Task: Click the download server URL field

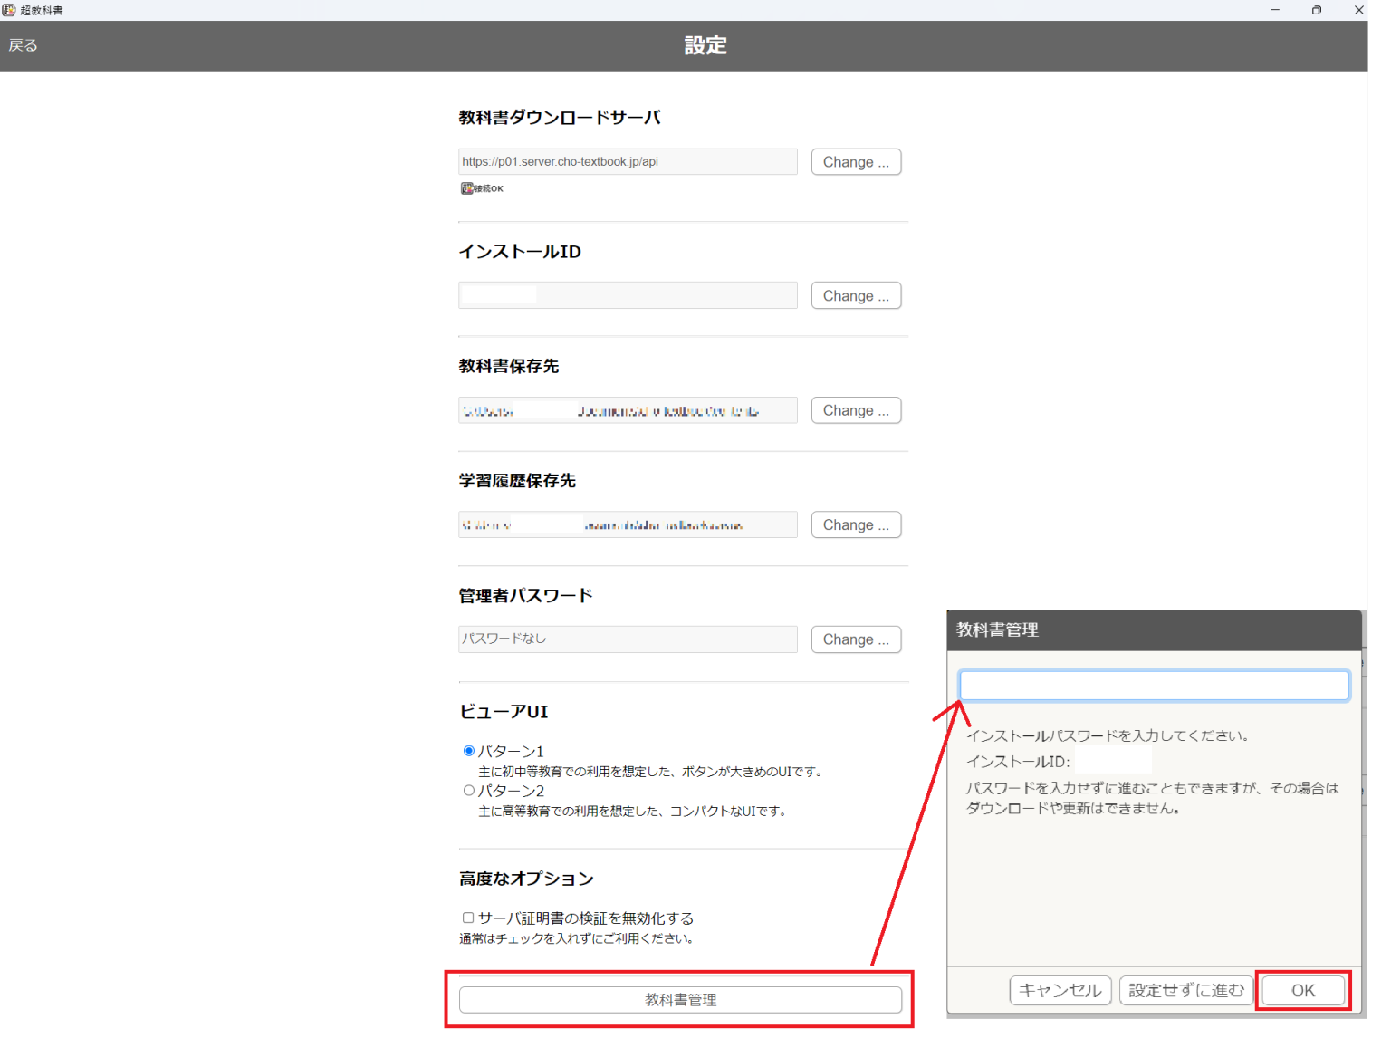Action: (x=628, y=162)
